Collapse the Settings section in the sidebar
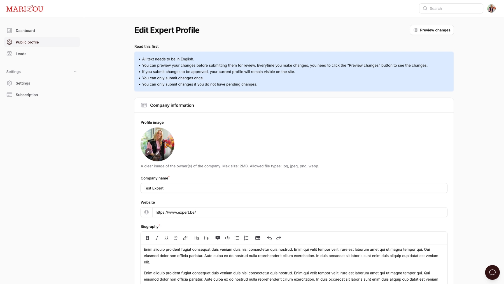The width and height of the screenshot is (504, 284). tap(75, 71)
